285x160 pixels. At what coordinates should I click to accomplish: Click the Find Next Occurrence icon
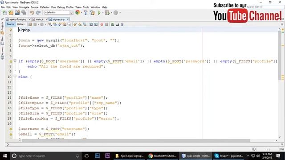click(x=59, y=24)
